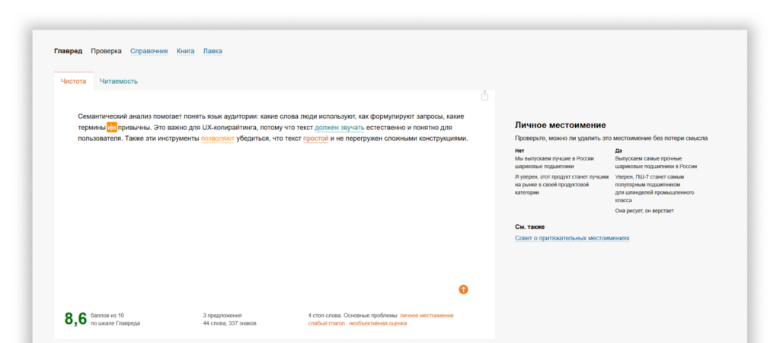Screen dimensions: 780x343
Task: Open the Лавка link
Action: [213, 51]
